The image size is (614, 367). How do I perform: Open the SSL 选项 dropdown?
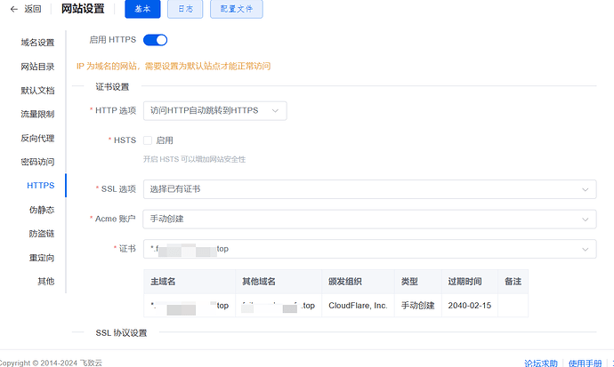click(369, 189)
